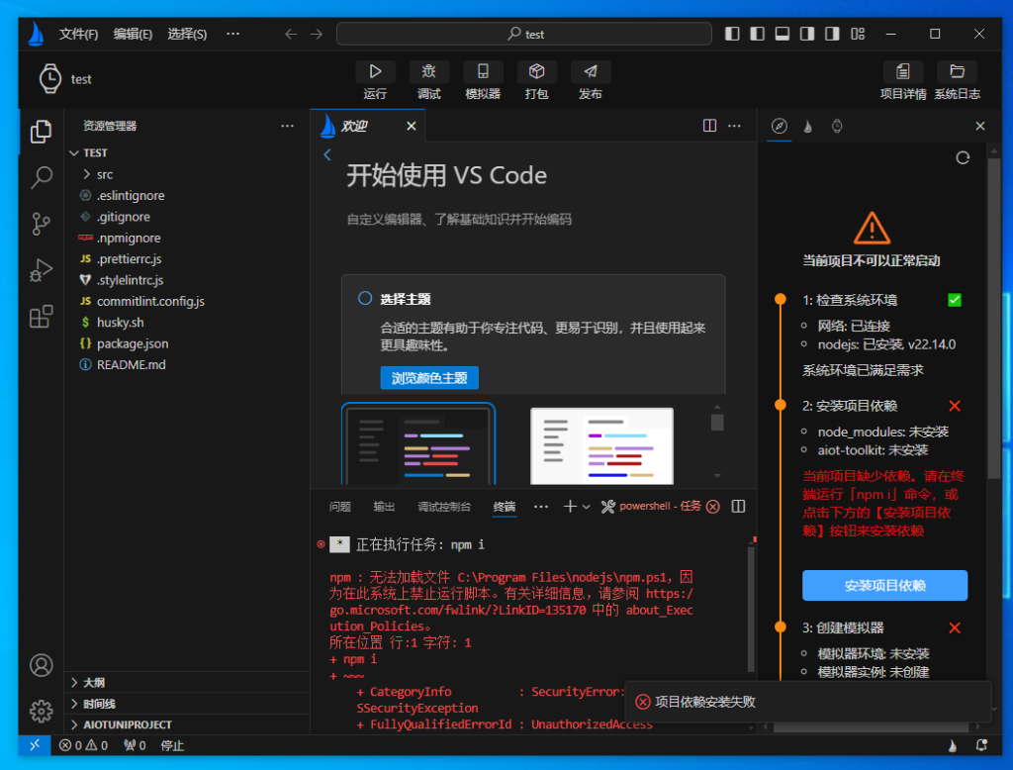This screenshot has width=1013, height=770.
Task: Kill the powershell task terminal
Action: point(712,506)
